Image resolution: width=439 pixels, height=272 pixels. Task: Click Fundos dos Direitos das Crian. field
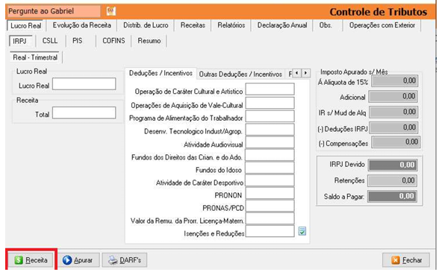(x=270, y=155)
